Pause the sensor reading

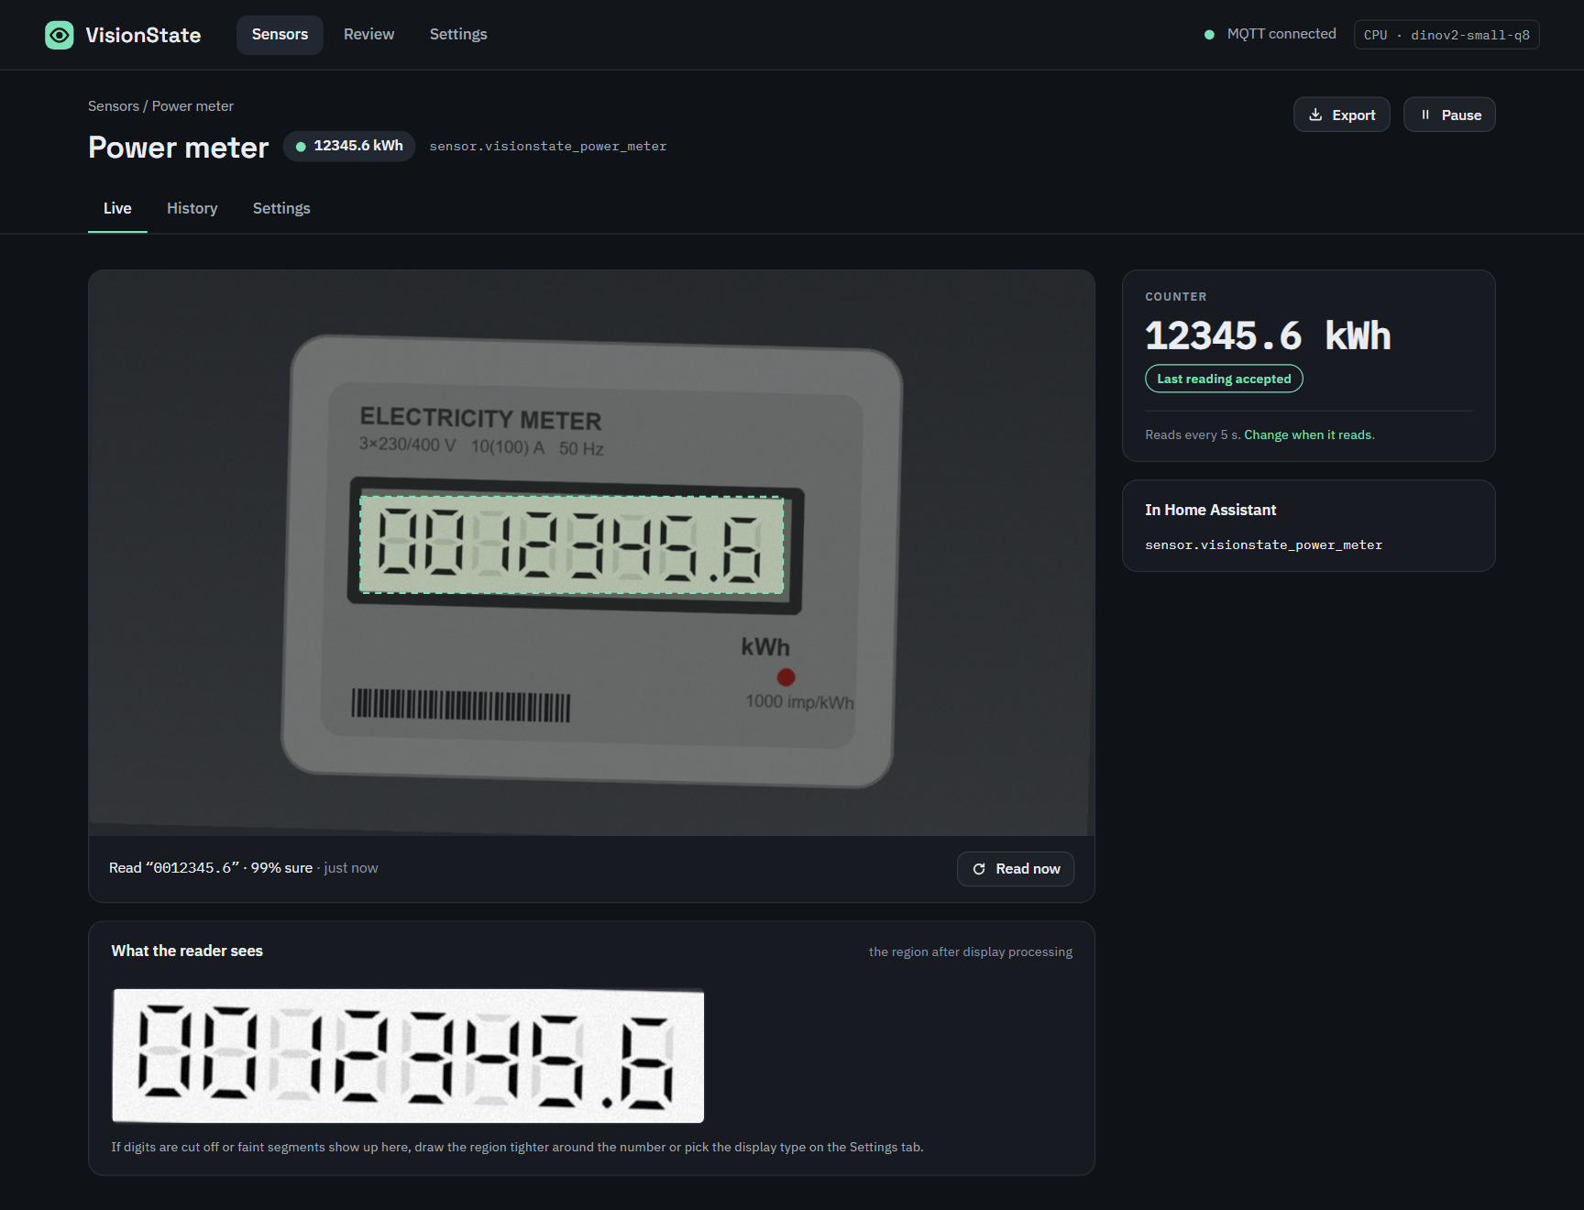(1449, 115)
